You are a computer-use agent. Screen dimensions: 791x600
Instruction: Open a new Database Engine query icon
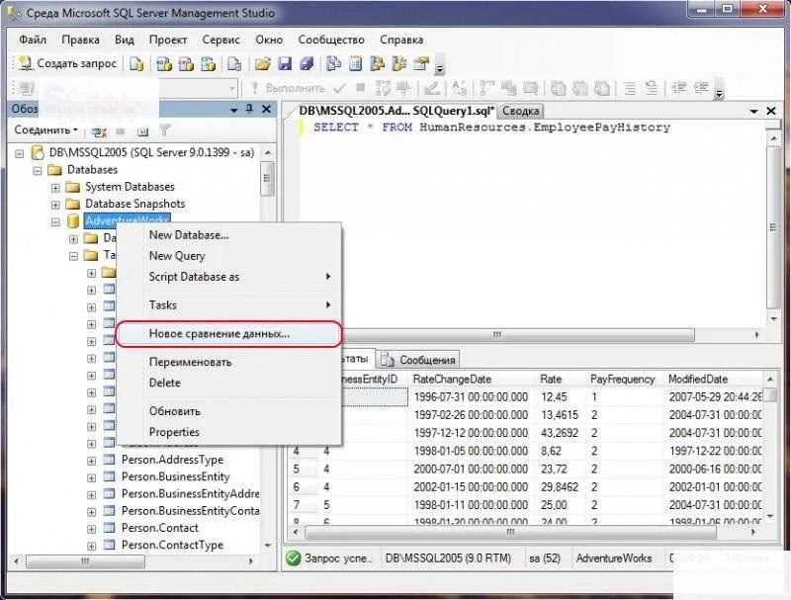136,63
